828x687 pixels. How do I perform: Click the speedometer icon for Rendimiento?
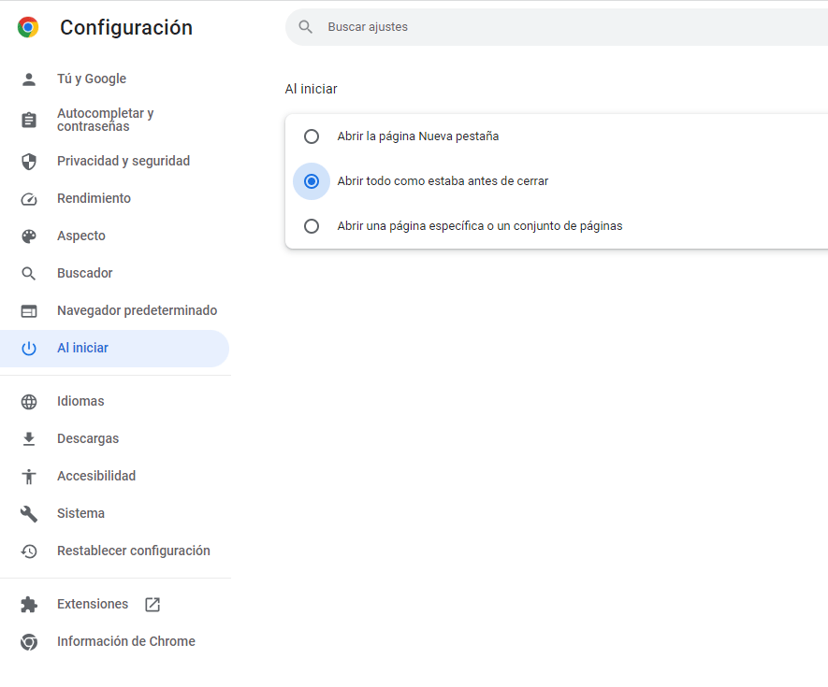coord(29,199)
